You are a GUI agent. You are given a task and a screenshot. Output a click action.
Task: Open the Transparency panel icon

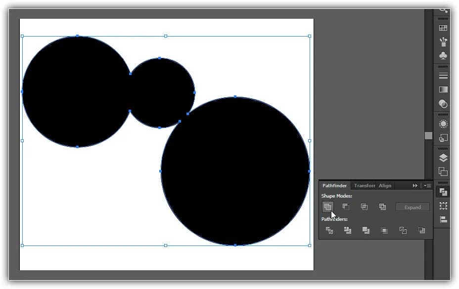[x=443, y=104]
